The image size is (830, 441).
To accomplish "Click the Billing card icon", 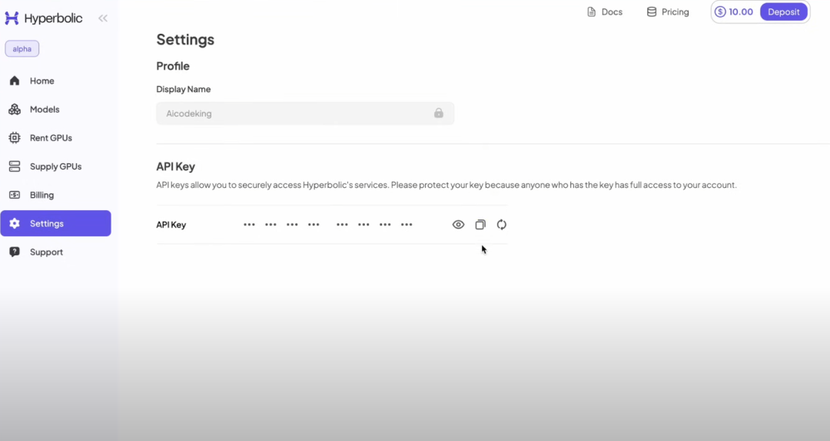I will (x=15, y=195).
